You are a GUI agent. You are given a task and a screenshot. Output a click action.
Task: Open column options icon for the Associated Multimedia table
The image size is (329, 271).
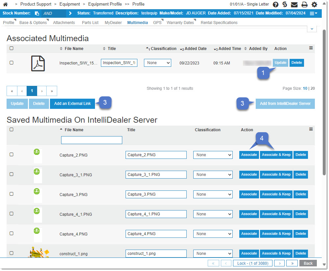(311, 48)
